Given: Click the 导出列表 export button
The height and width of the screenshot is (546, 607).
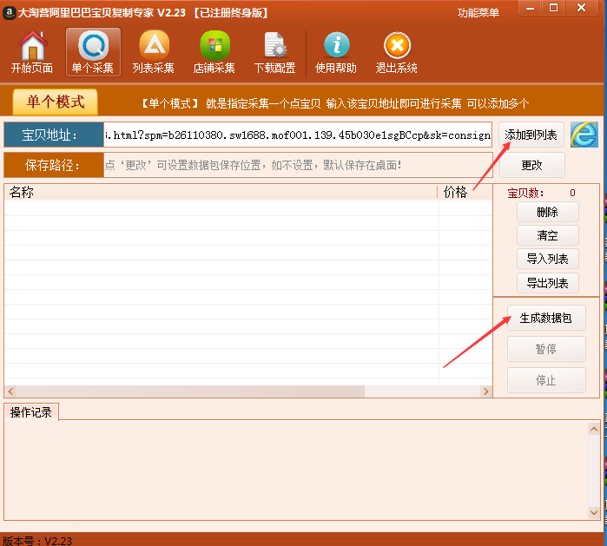Looking at the screenshot, I should pyautogui.click(x=547, y=283).
